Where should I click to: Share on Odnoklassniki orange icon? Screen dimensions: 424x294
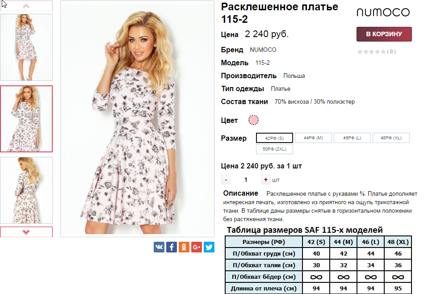click(184, 247)
